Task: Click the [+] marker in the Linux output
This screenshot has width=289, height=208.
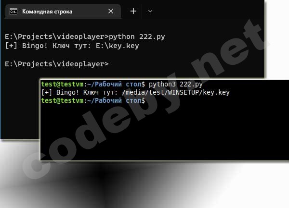Action: pyautogui.click(x=47, y=92)
